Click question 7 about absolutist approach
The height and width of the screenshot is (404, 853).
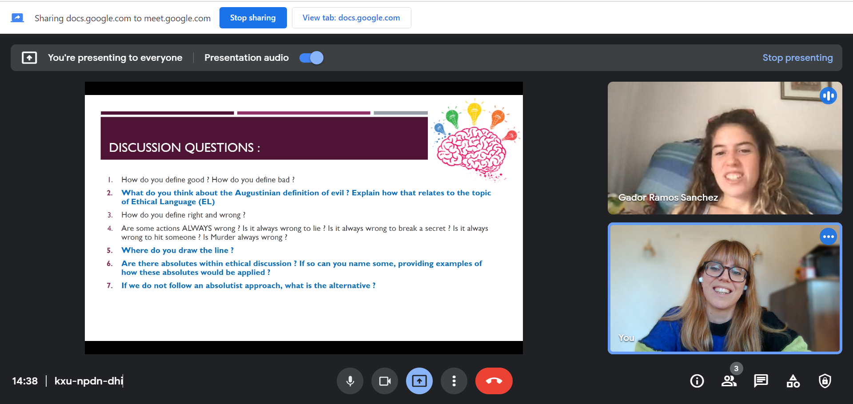pyautogui.click(x=248, y=285)
